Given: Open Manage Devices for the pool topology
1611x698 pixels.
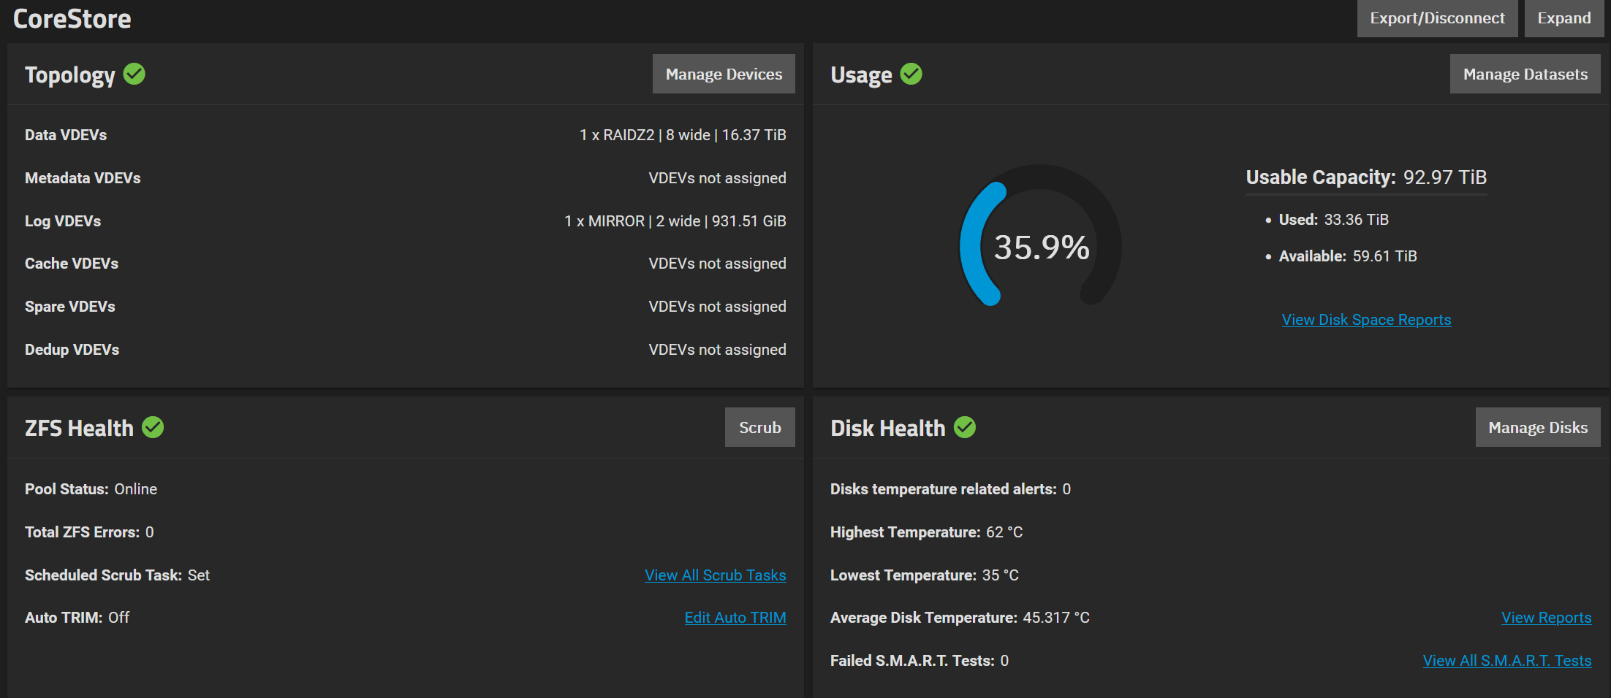Looking at the screenshot, I should pyautogui.click(x=723, y=73).
